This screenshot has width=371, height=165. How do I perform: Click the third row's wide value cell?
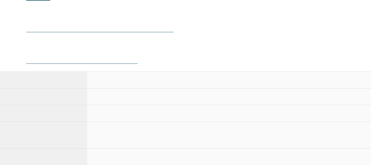[229, 114]
